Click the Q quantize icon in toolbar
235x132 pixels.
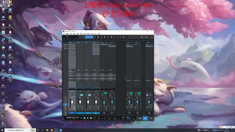coord(120,37)
